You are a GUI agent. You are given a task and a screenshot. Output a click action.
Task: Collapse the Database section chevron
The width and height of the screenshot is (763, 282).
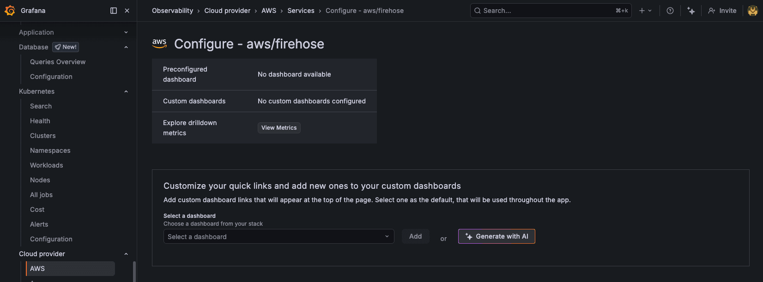pos(126,47)
